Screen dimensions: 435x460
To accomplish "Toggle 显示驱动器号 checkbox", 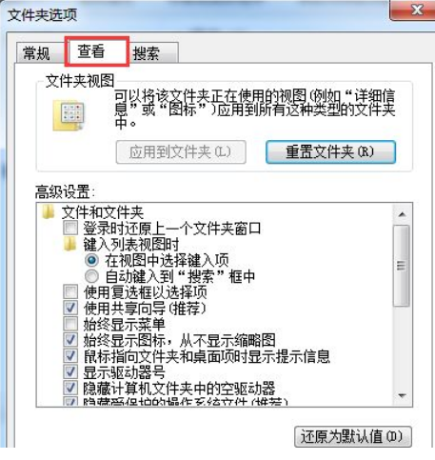I will click(70, 371).
